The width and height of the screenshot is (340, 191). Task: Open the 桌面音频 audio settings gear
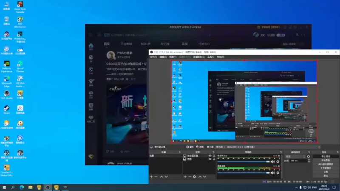click(278, 173)
